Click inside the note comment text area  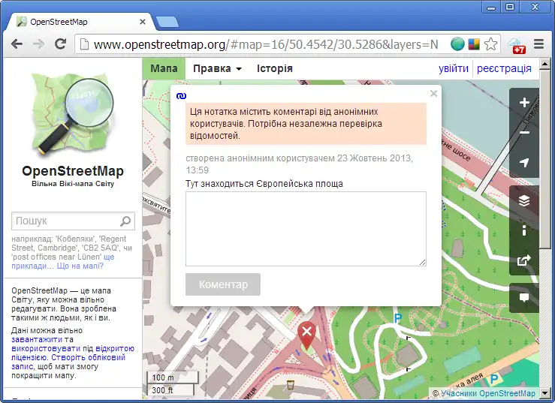[x=306, y=228]
